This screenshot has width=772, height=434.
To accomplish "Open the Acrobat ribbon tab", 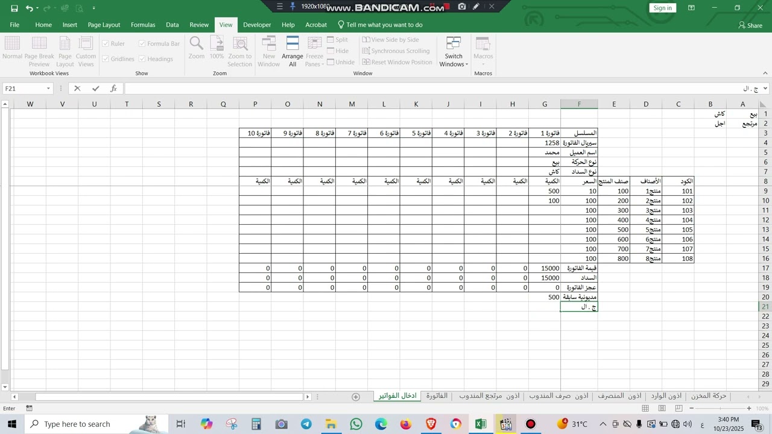I will pos(316,25).
